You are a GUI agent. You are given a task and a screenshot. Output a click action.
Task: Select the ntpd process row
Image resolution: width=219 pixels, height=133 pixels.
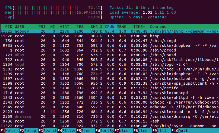coord(110,112)
